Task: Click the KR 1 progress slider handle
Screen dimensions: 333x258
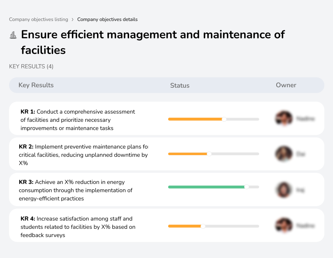Action: point(224,119)
